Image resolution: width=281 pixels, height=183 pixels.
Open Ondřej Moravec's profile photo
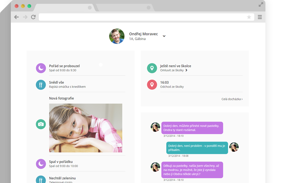point(117,36)
